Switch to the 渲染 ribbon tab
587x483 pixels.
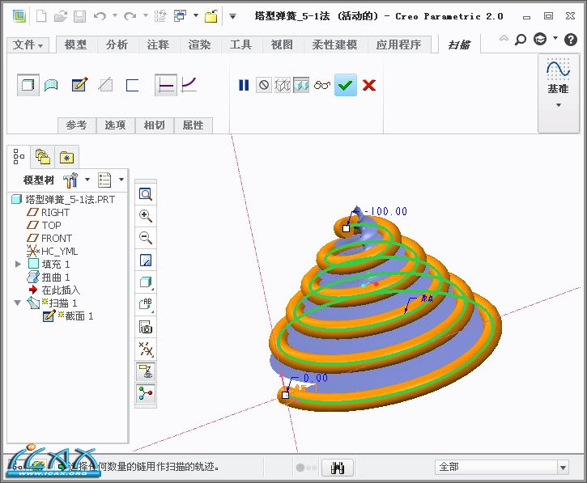(199, 44)
